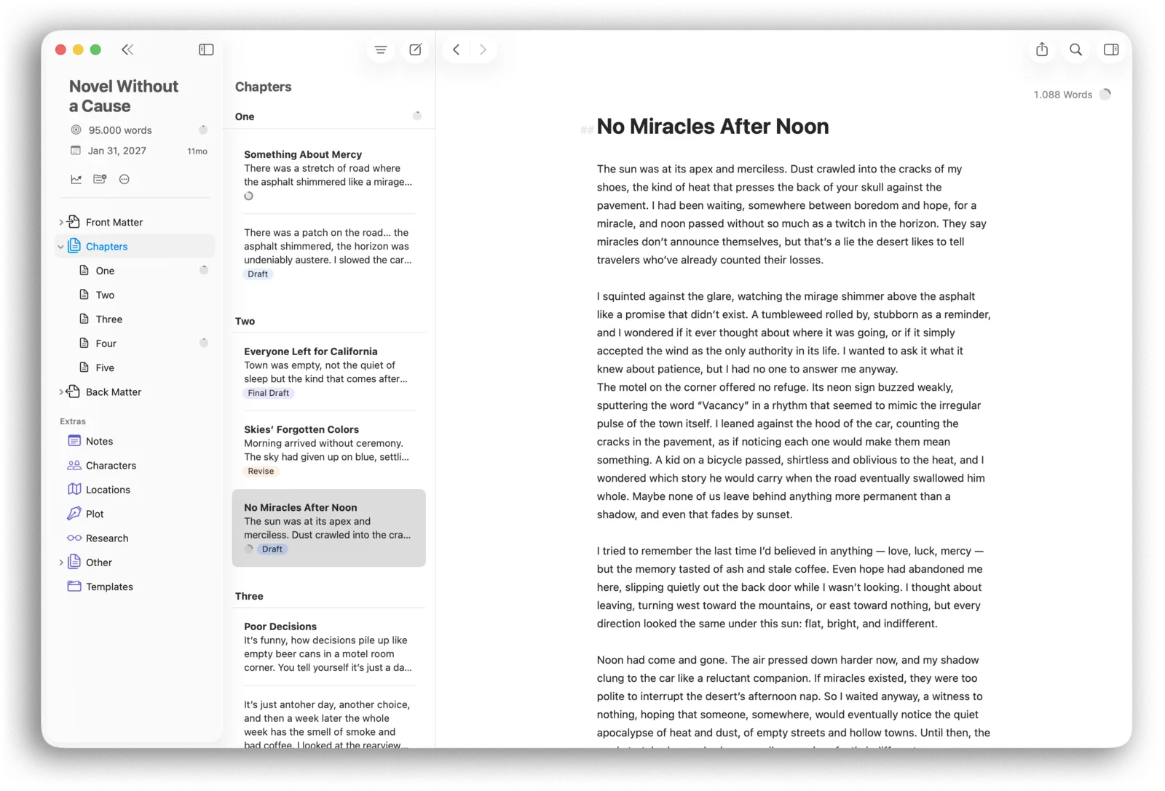Open the Everyone Left for California sheet
This screenshot has height=791, width=1165.
329,371
